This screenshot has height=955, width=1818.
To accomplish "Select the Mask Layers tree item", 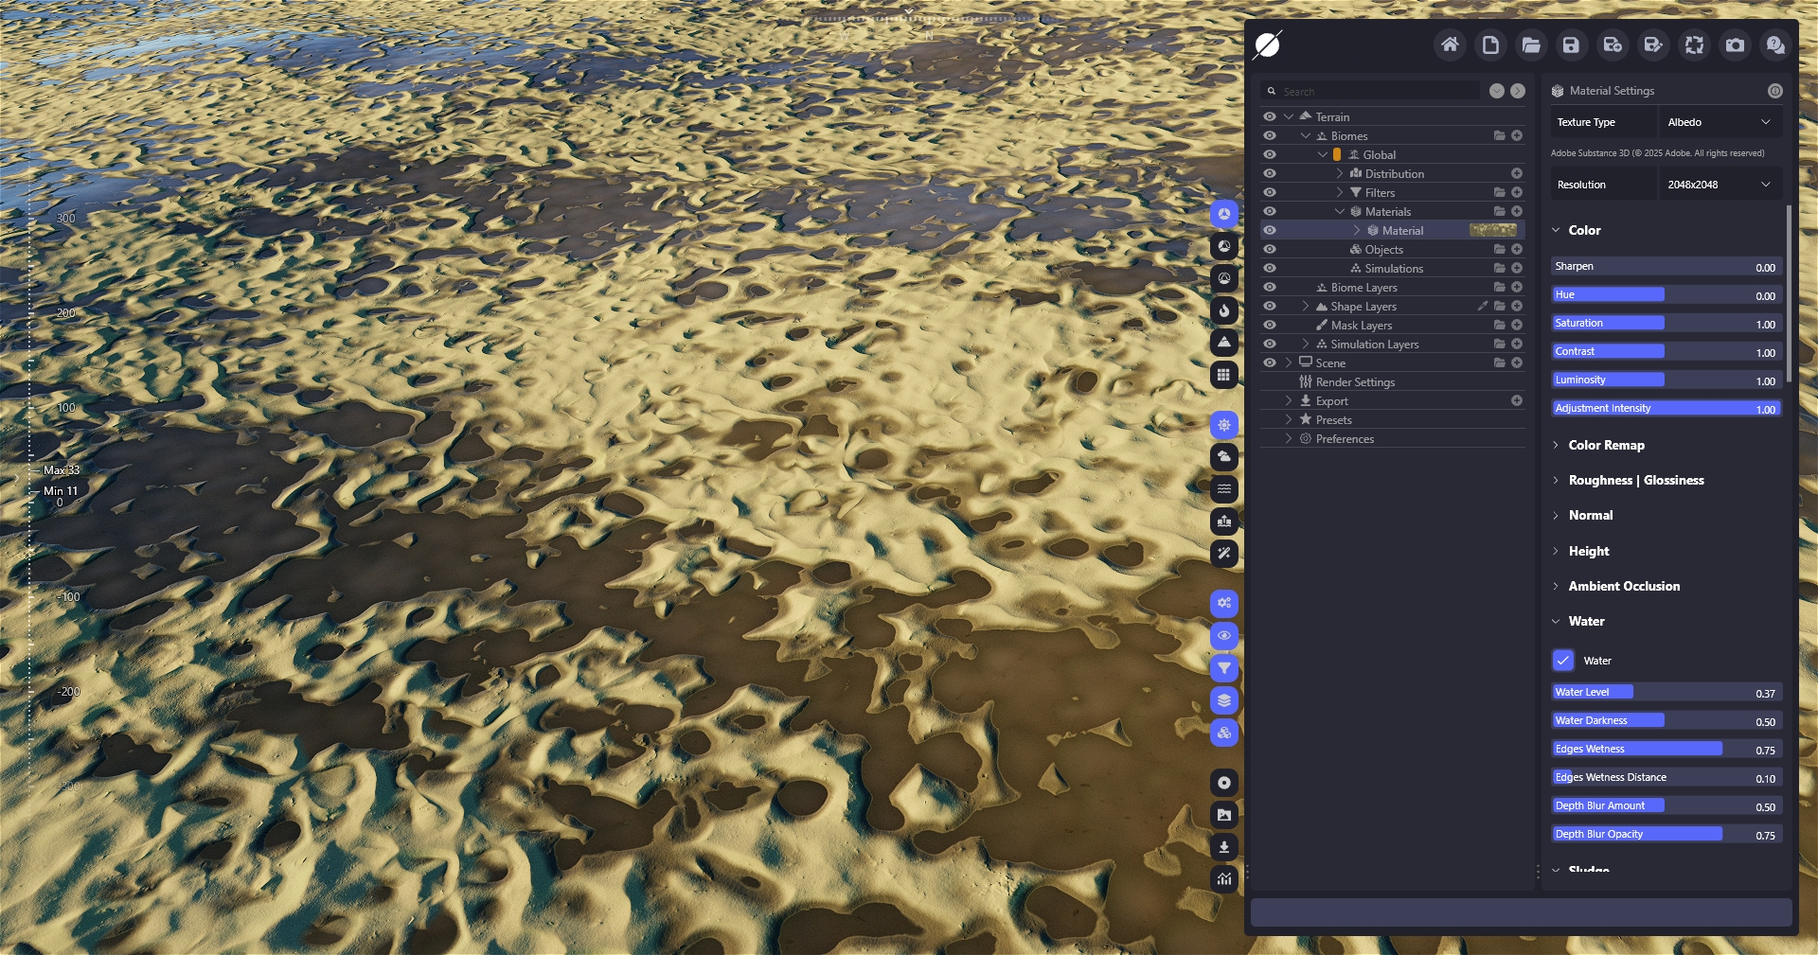I will (1361, 325).
